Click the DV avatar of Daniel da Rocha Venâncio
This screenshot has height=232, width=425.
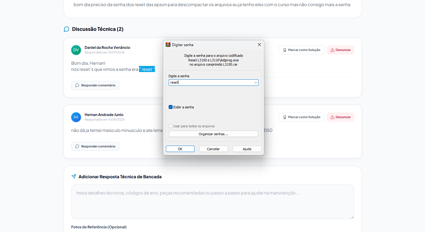pos(76,50)
